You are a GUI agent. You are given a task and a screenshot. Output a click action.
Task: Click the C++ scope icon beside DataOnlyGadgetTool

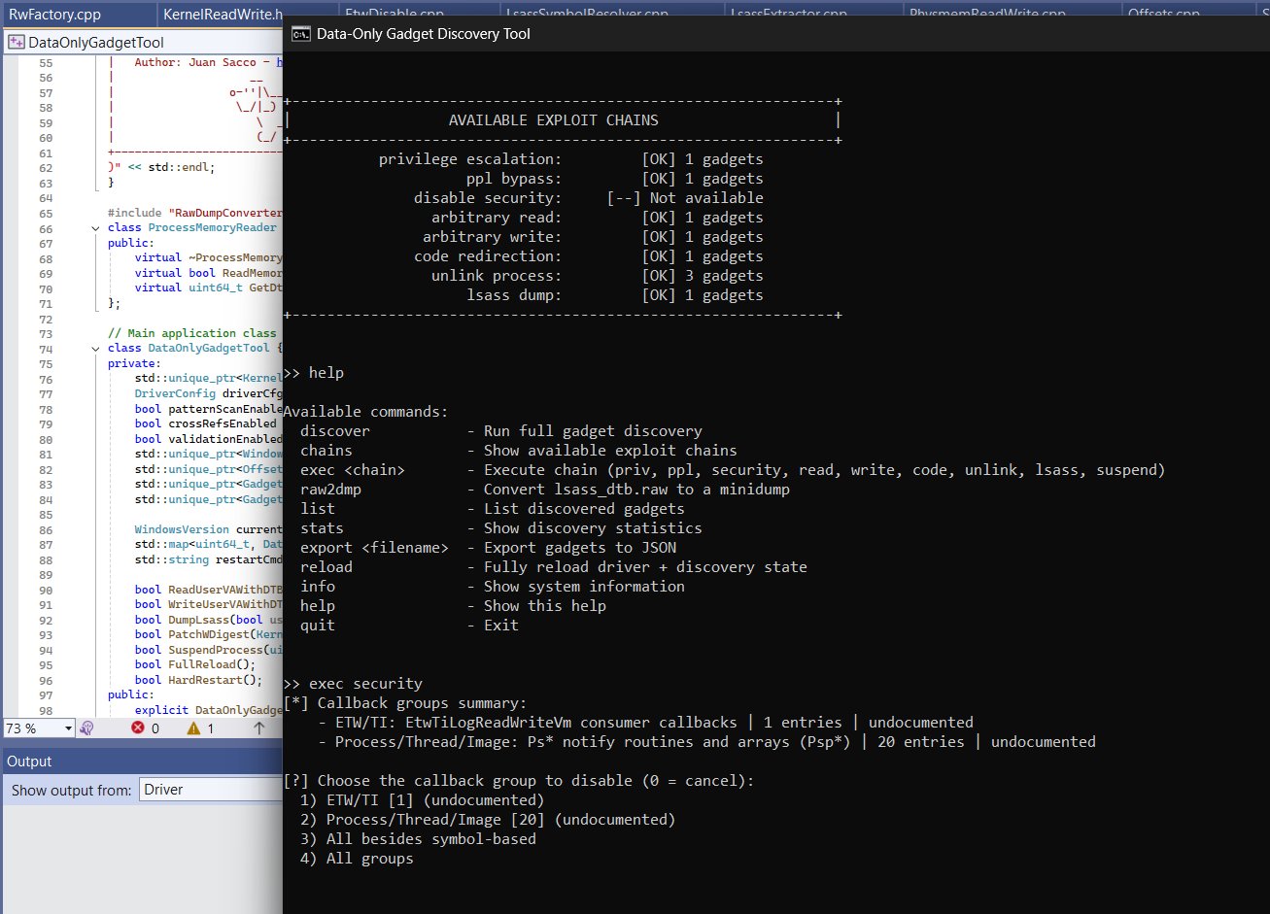[x=16, y=43]
